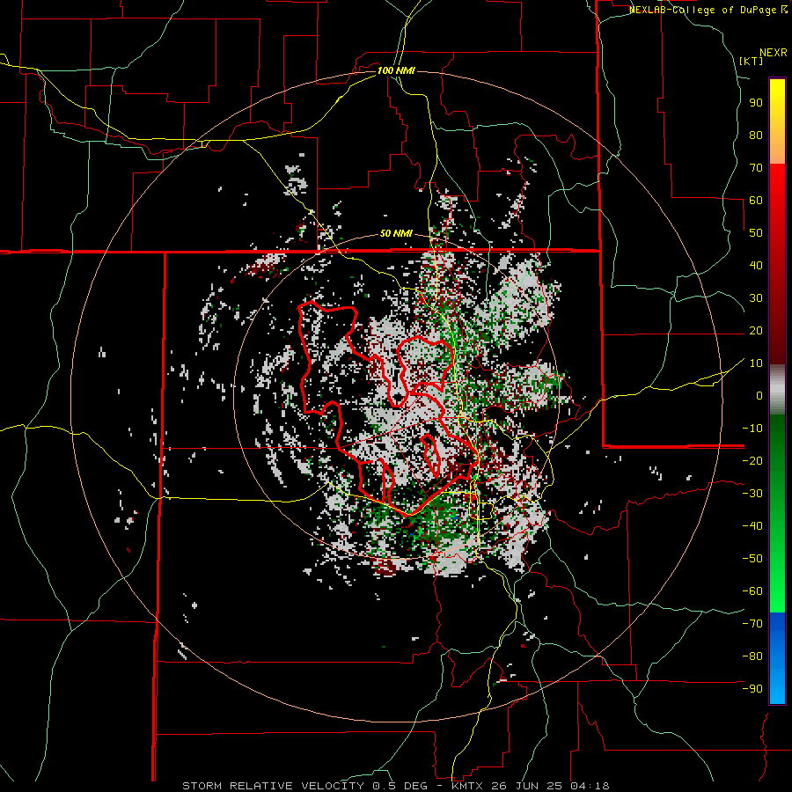
Task: Click the Storm Relative Velocity caption at bottom
Action: tap(396, 786)
